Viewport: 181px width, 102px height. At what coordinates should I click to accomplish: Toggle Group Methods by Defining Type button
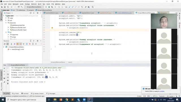pyautogui.click(x=11, y=44)
